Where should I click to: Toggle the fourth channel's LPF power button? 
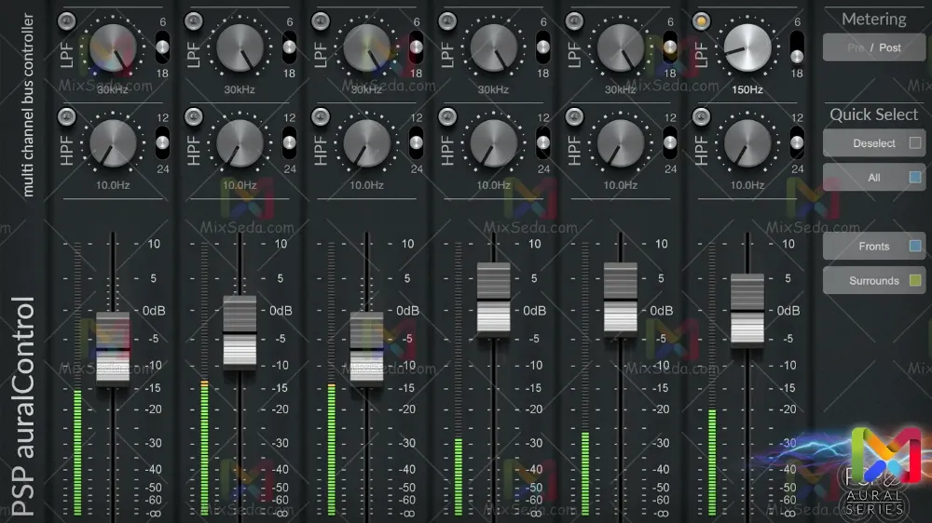446,20
